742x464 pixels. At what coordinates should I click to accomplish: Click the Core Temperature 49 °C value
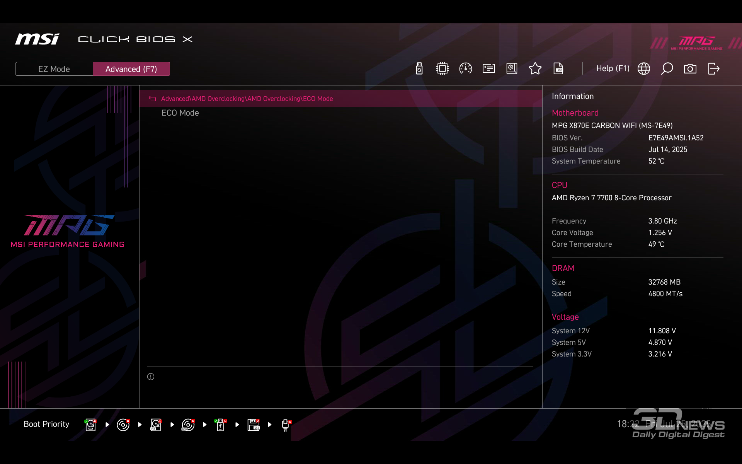(657, 244)
